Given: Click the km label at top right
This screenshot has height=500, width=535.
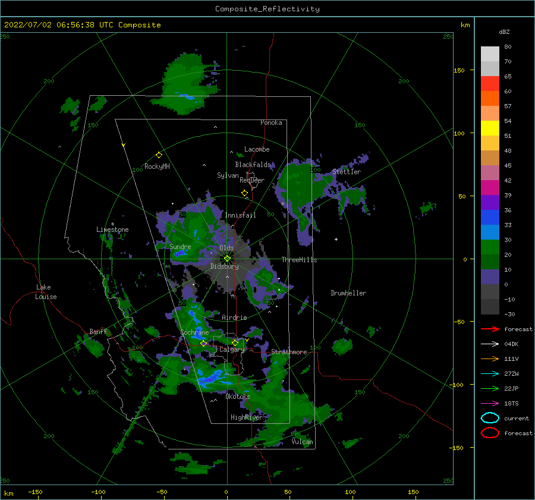Looking at the screenshot, I should pyautogui.click(x=465, y=25).
